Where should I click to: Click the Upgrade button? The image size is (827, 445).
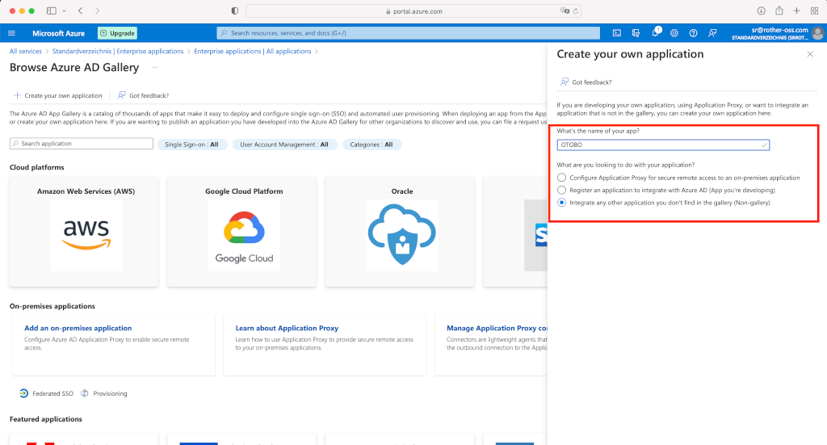coord(117,33)
